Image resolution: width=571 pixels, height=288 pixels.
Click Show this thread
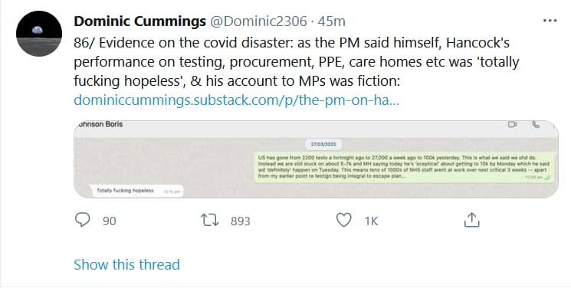126,264
